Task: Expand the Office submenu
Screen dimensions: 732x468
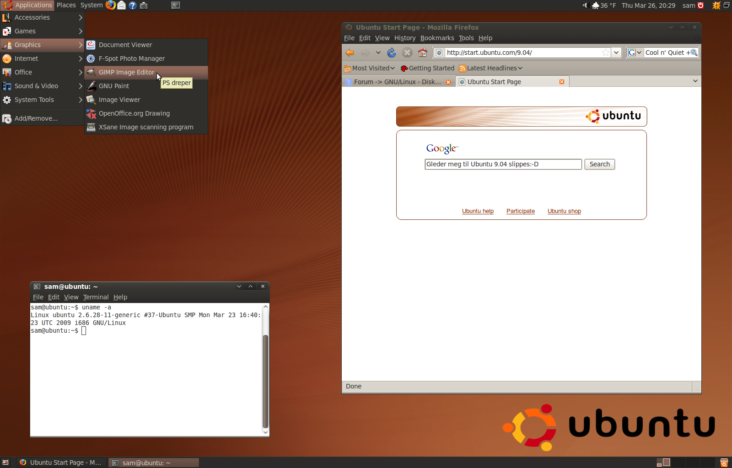Action: pyautogui.click(x=42, y=72)
